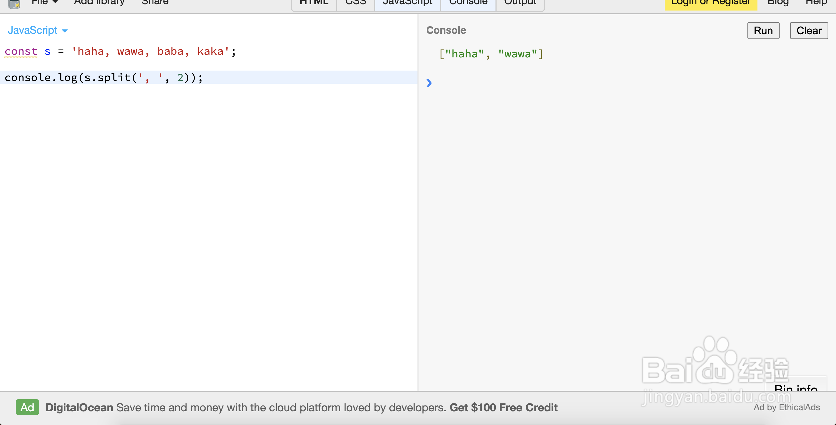Open the Share menu

[155, 3]
